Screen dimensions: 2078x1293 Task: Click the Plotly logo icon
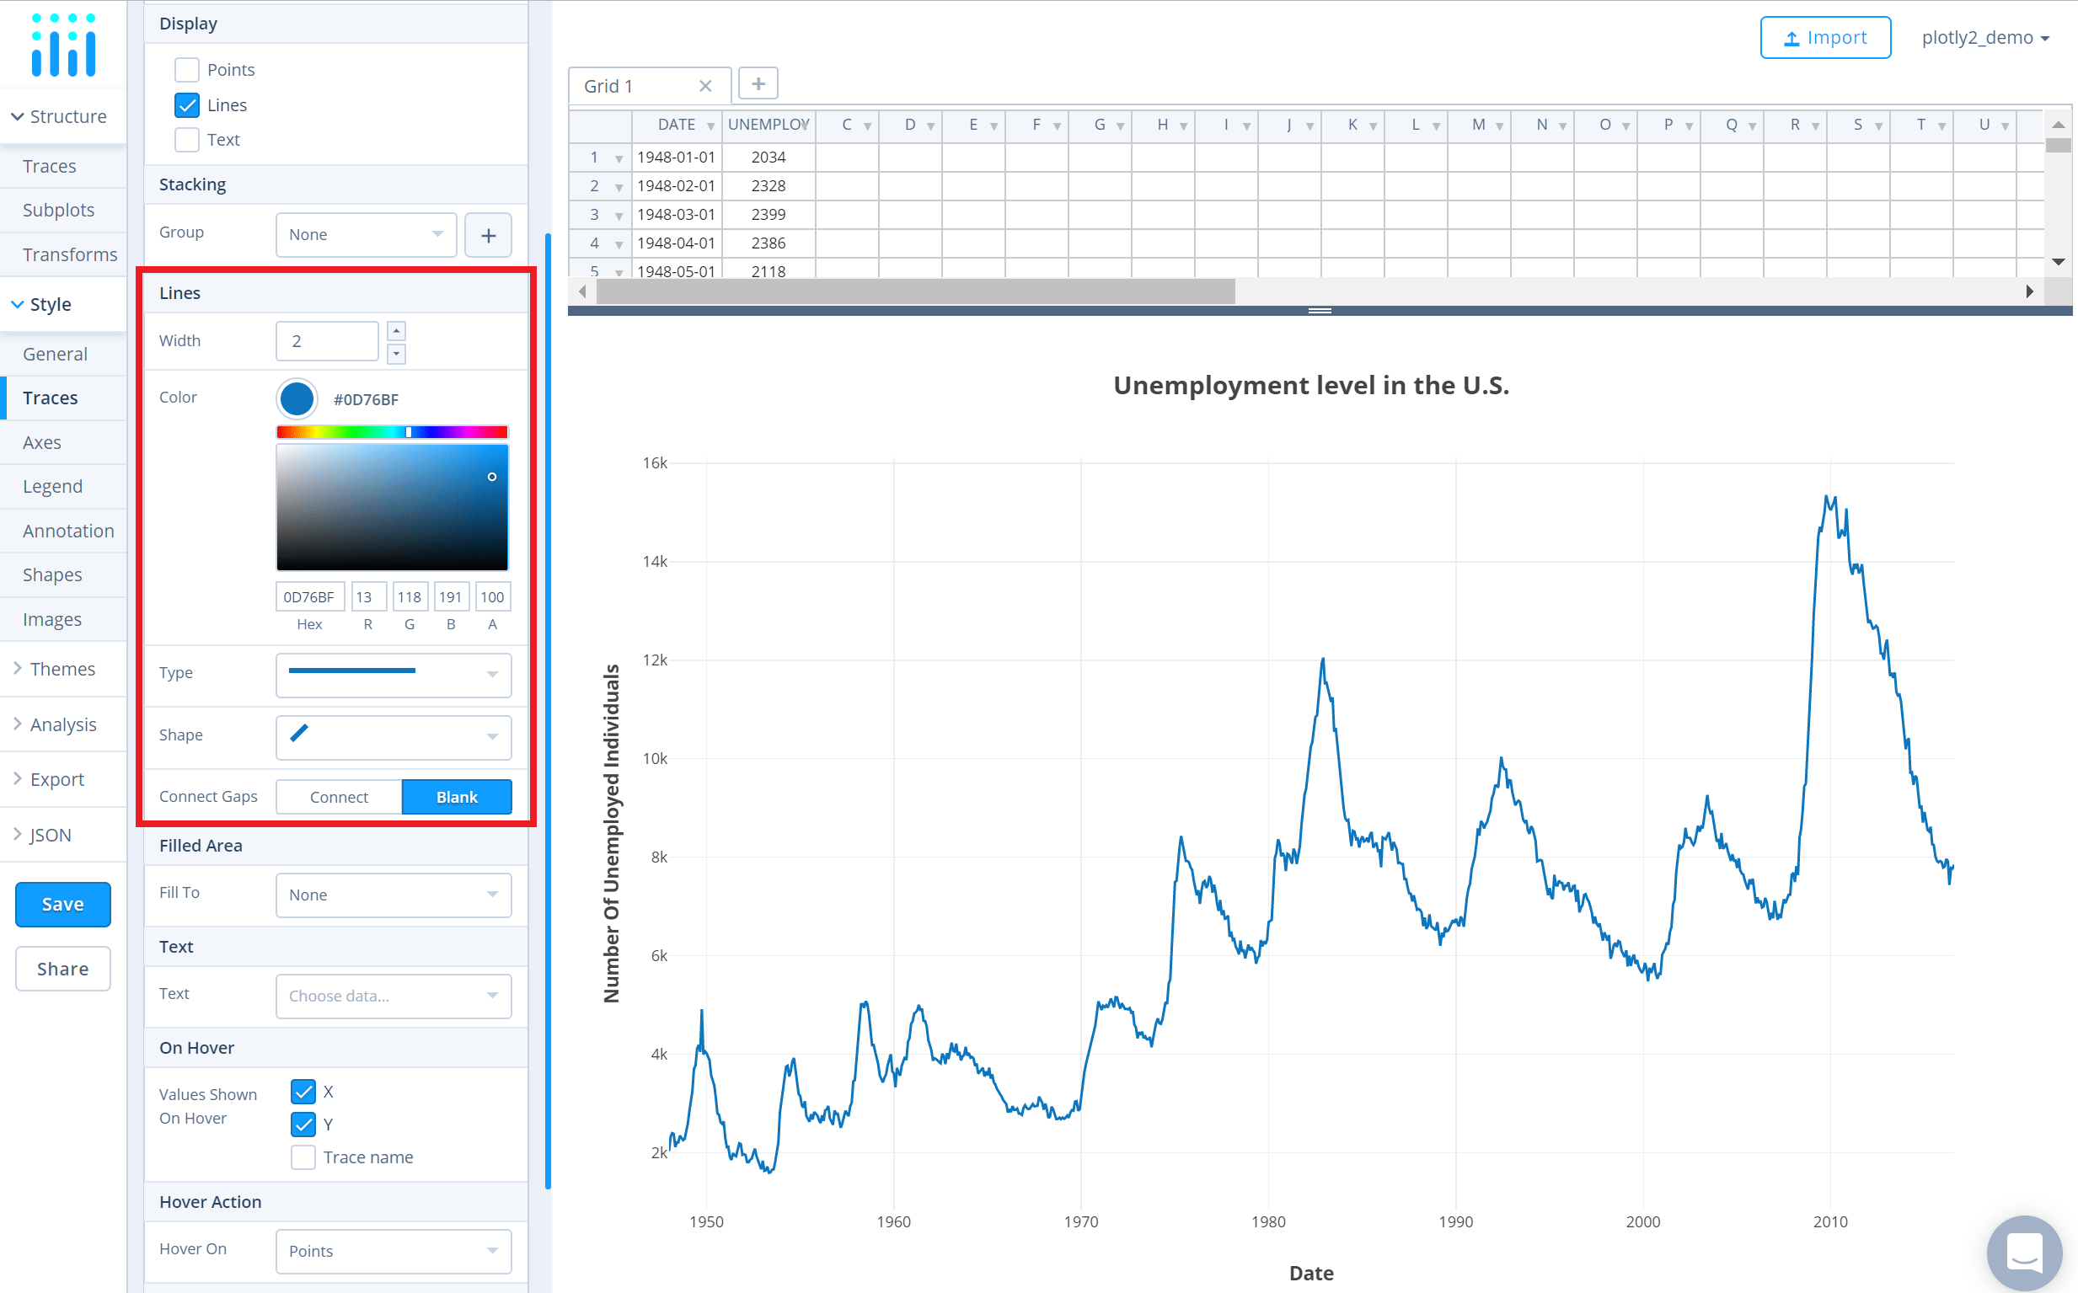(x=63, y=45)
